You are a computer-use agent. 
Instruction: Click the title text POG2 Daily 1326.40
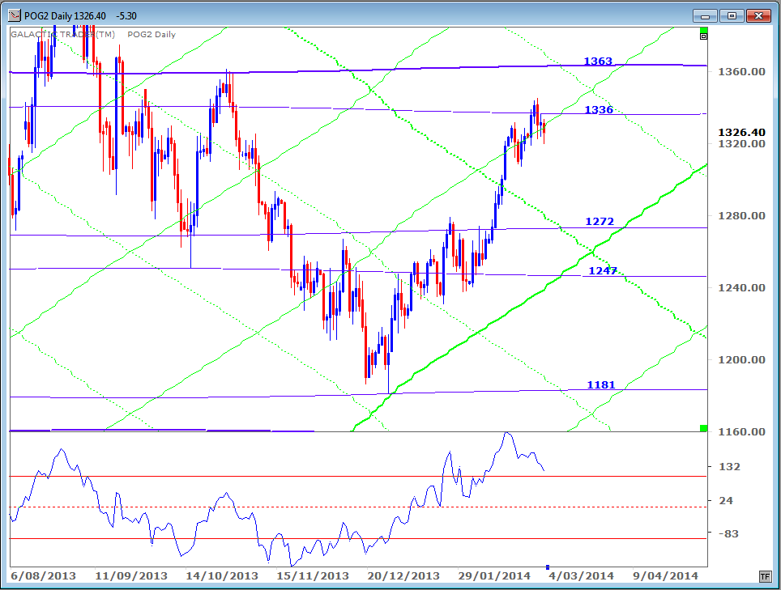(x=66, y=16)
